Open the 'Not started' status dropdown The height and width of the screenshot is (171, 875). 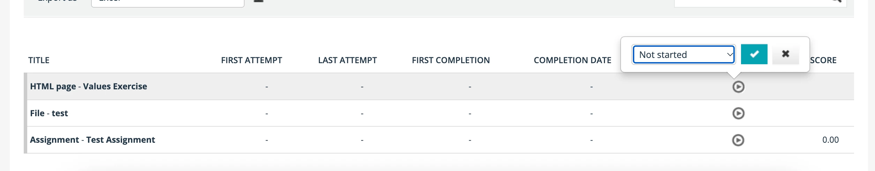(x=684, y=54)
